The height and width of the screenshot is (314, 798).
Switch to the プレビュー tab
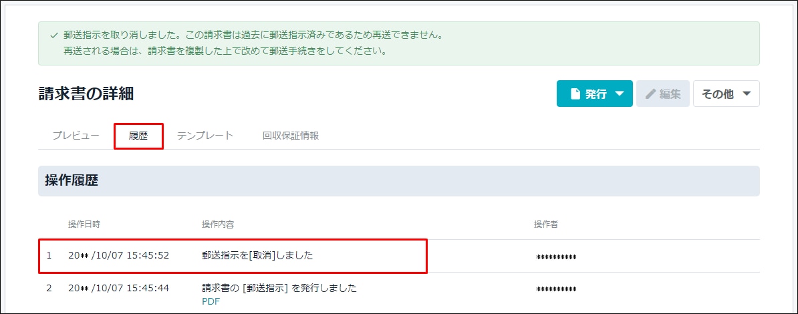point(76,136)
